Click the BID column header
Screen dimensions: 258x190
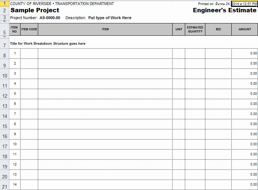click(218, 29)
